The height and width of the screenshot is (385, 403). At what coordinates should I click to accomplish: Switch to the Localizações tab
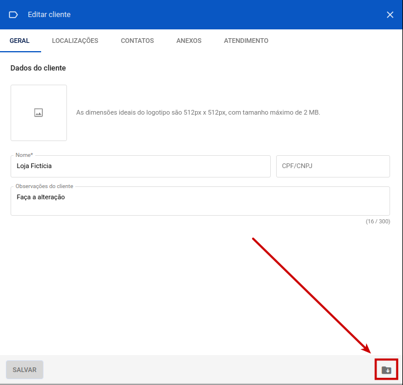(75, 41)
